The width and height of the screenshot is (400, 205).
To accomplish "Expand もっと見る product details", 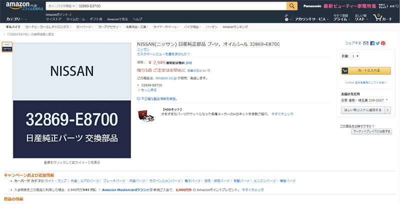I will click(x=147, y=90).
